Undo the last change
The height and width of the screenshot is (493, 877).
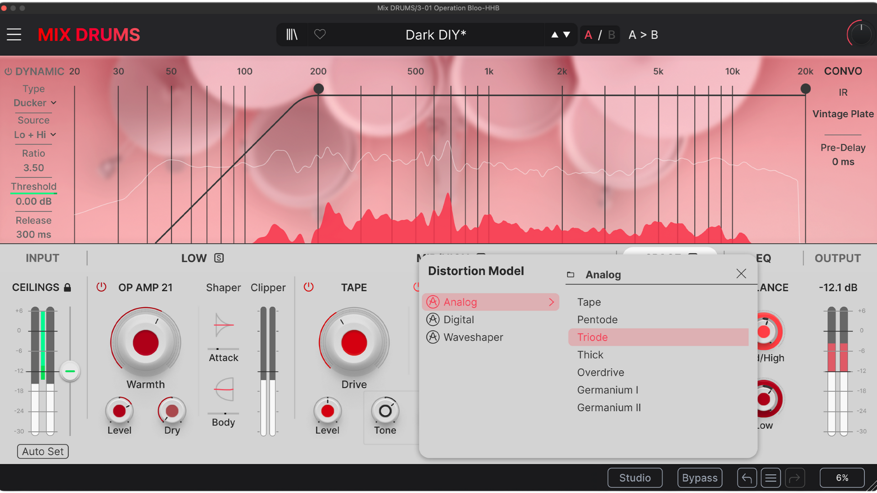(x=747, y=478)
